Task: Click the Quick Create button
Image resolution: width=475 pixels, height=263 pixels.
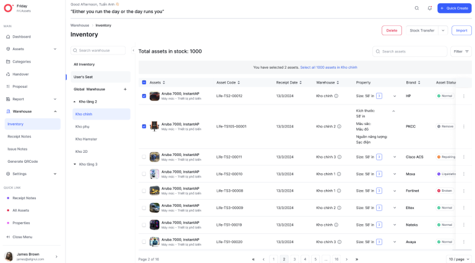Action: click(x=455, y=8)
